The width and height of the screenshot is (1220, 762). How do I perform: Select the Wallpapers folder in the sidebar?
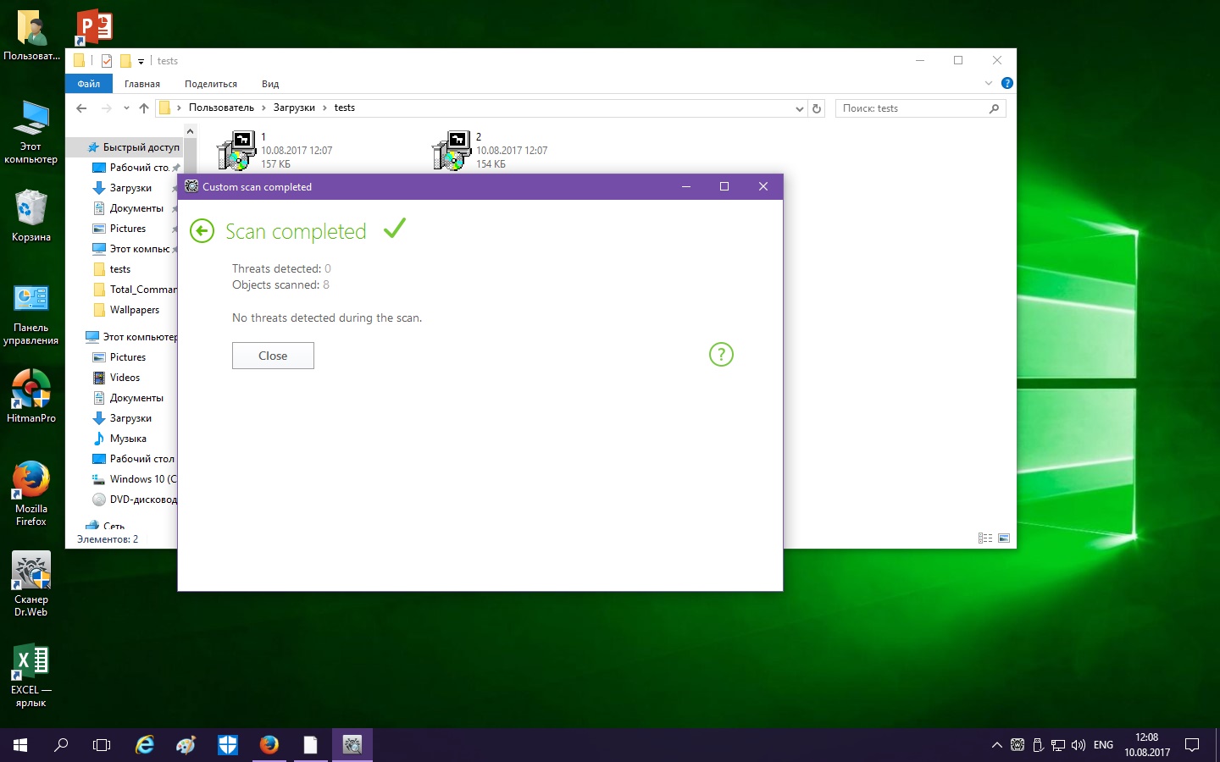coord(134,310)
